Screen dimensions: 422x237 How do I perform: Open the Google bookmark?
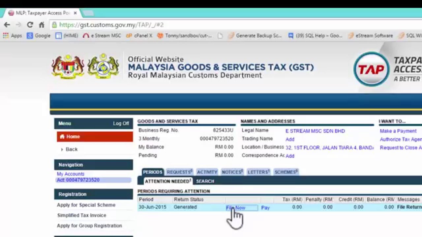pyautogui.click(x=39, y=36)
